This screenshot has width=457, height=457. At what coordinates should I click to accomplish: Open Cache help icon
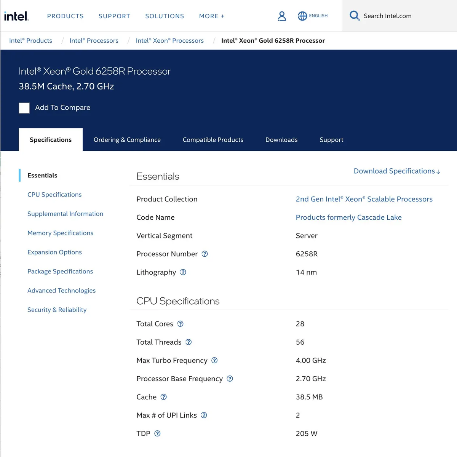[x=163, y=397]
